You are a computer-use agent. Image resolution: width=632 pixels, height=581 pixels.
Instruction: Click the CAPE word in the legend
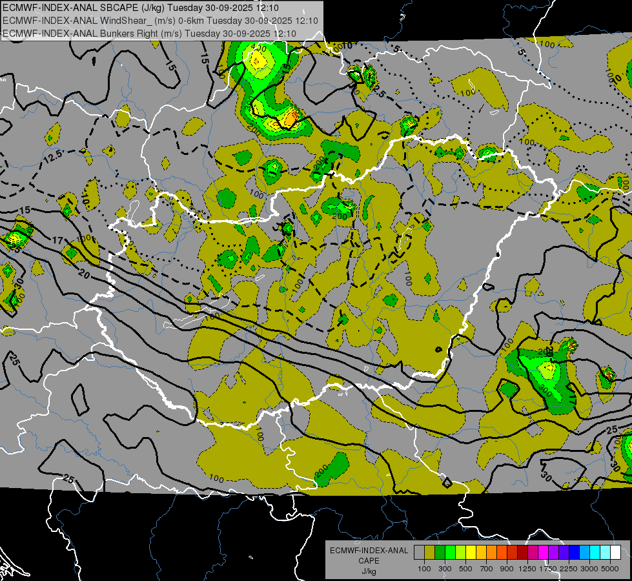(x=369, y=561)
